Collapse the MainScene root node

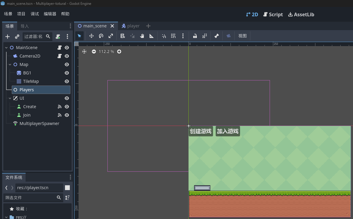[x=7, y=48]
